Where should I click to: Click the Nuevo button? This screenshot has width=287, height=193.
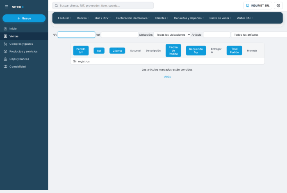tap(24, 18)
